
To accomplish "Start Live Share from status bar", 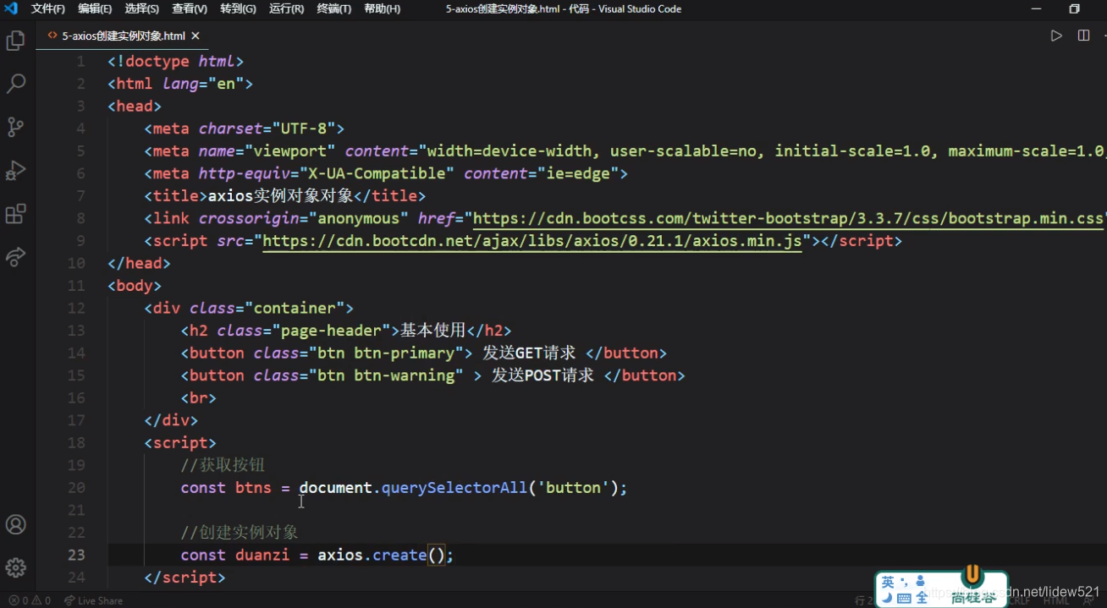I will [x=93, y=601].
